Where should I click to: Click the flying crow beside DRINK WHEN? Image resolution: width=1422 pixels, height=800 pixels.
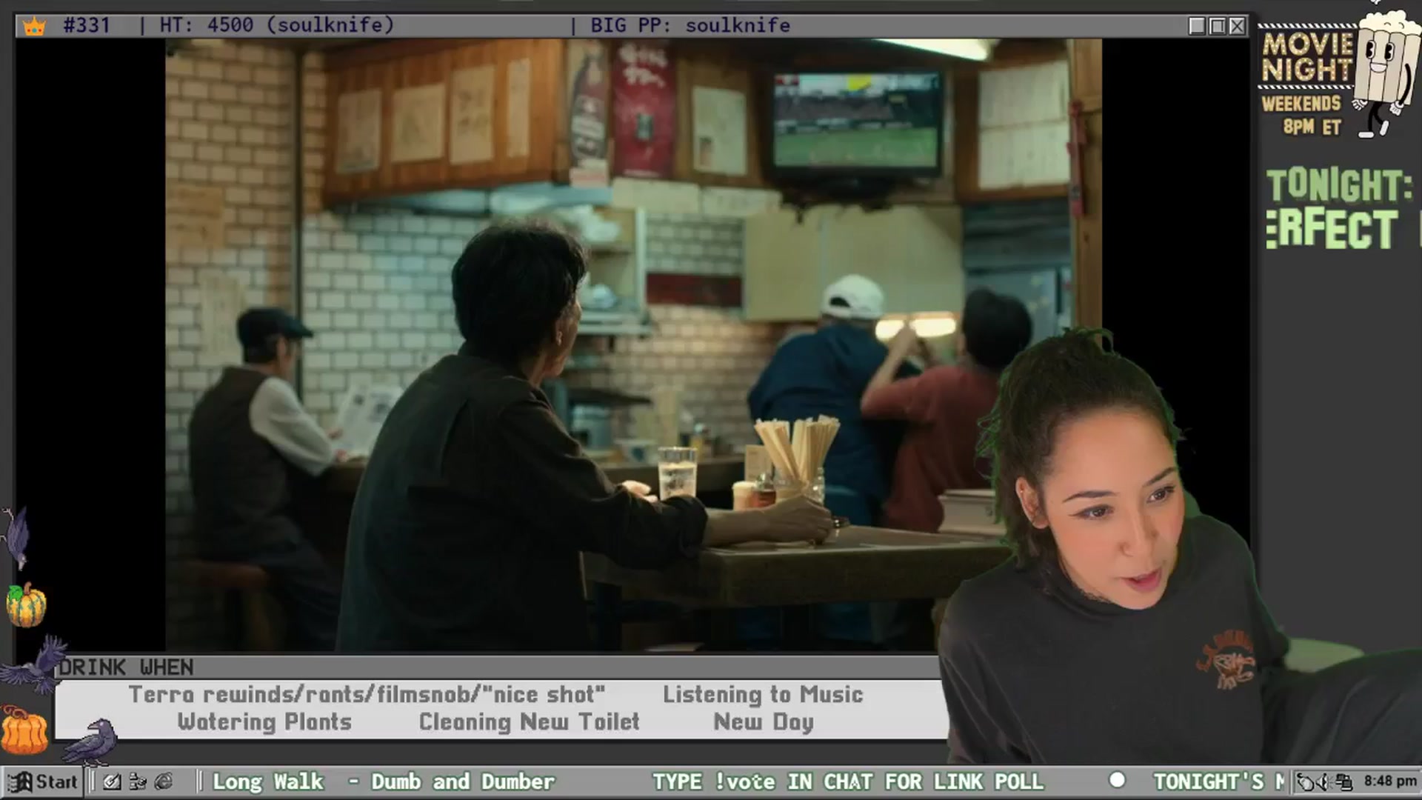(x=34, y=663)
